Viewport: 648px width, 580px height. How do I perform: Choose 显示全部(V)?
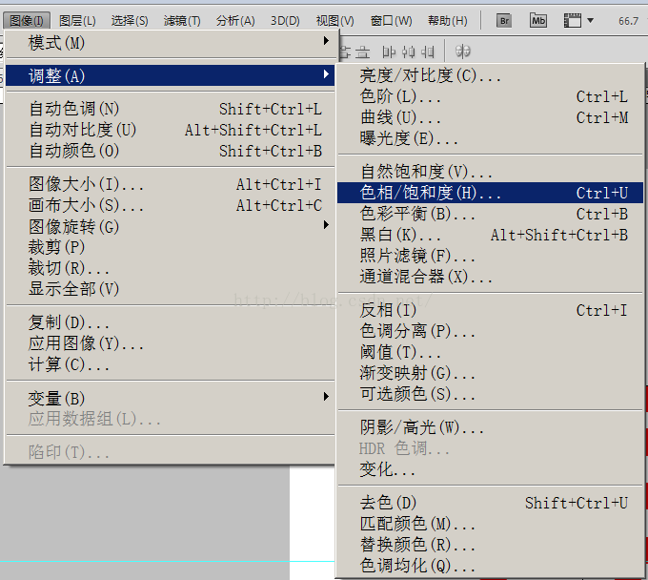[171, 289]
